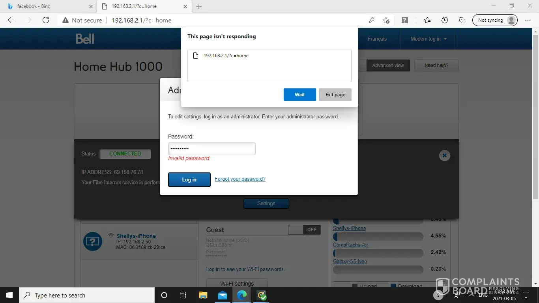This screenshot has height=303, width=539.
Task: Click the 0.23% usage bar under Galaxy-S5-Neo
Action: [378, 269]
